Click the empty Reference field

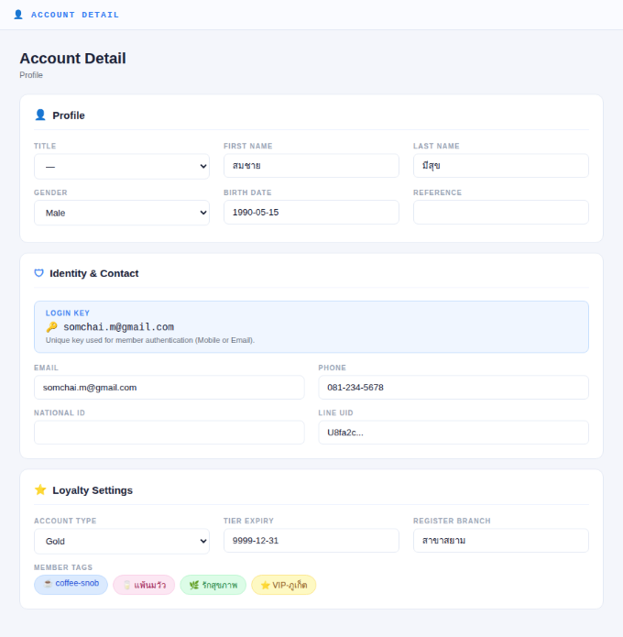(501, 212)
